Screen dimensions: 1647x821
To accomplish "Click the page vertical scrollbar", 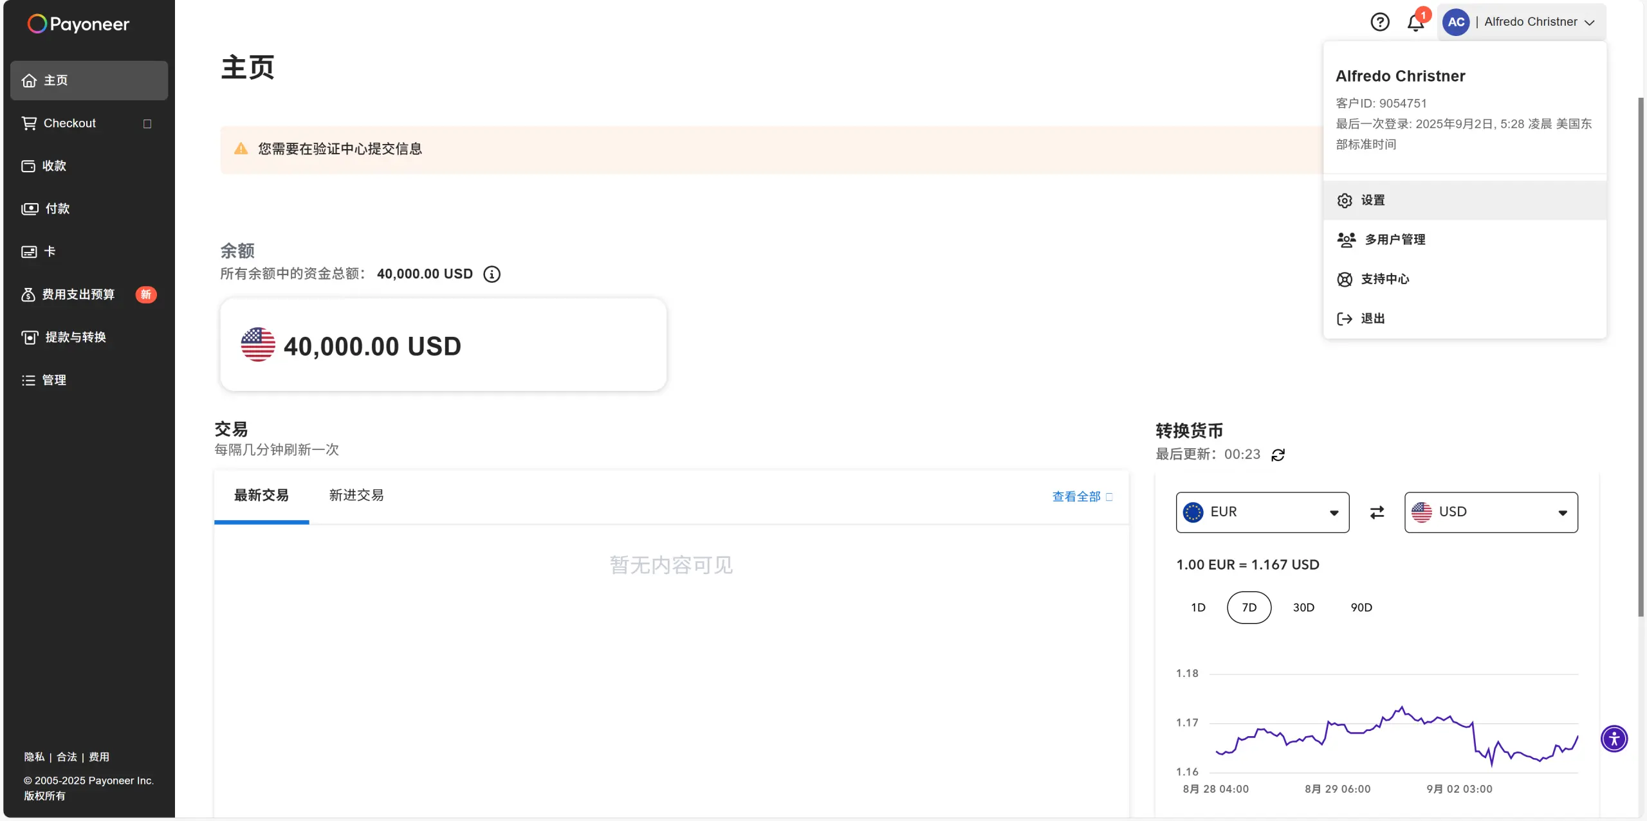I will (1641, 357).
